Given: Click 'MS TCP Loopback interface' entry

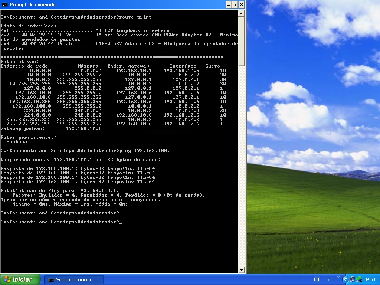Looking at the screenshot, I should coord(132,30).
